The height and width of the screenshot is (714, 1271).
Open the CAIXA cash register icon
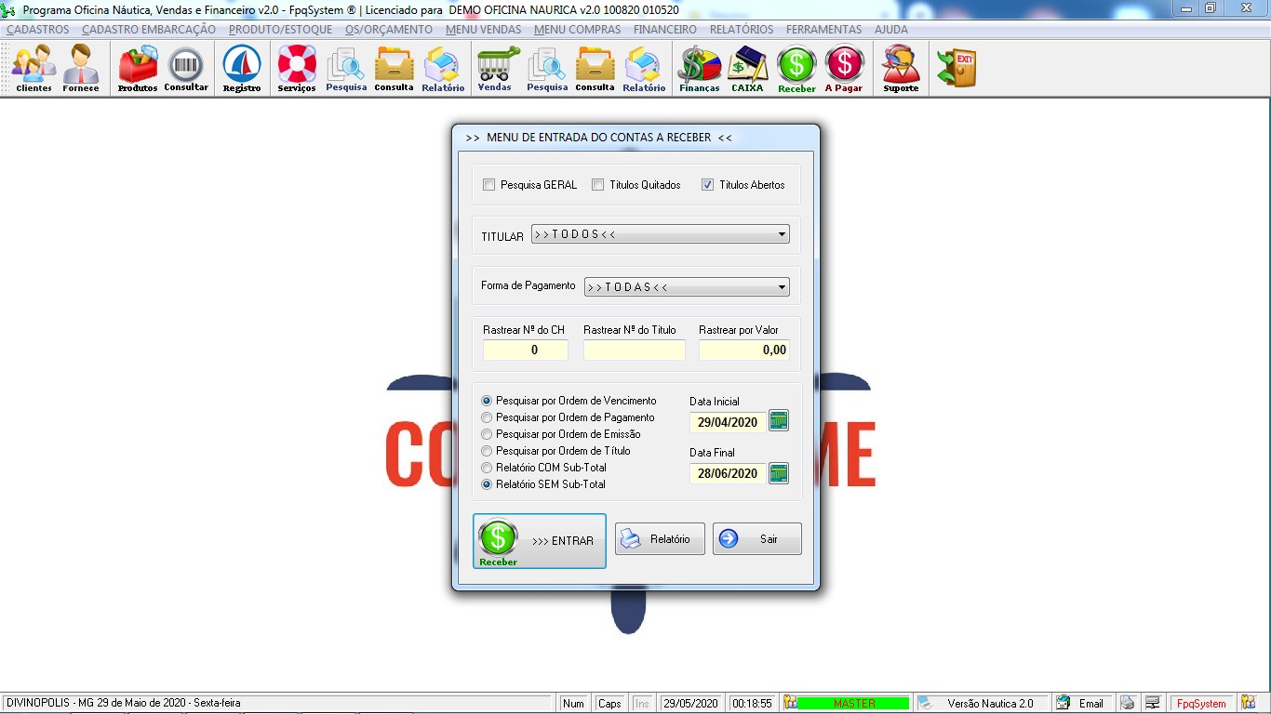pyautogui.click(x=747, y=69)
